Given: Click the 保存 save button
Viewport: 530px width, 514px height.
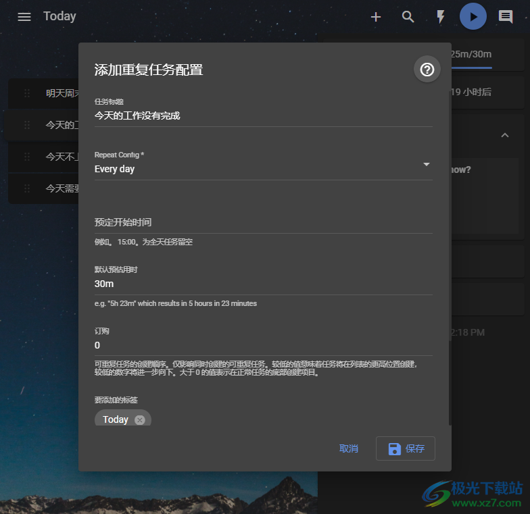Looking at the screenshot, I should pyautogui.click(x=406, y=448).
